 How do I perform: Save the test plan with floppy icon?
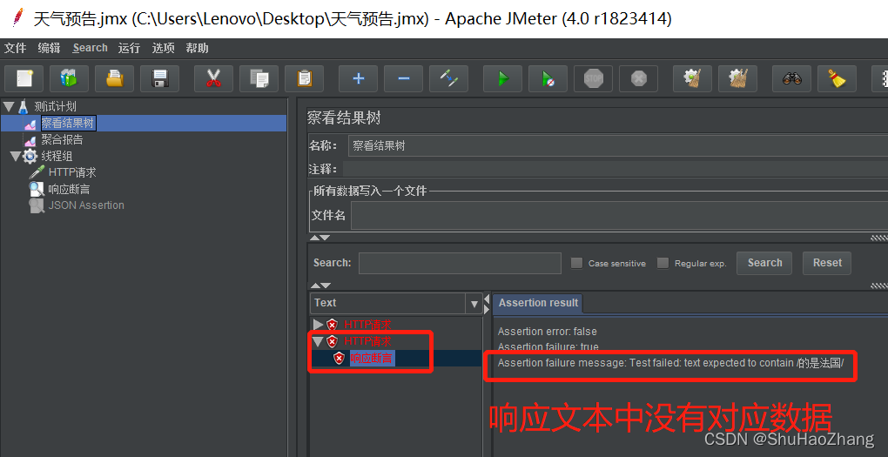coord(159,78)
